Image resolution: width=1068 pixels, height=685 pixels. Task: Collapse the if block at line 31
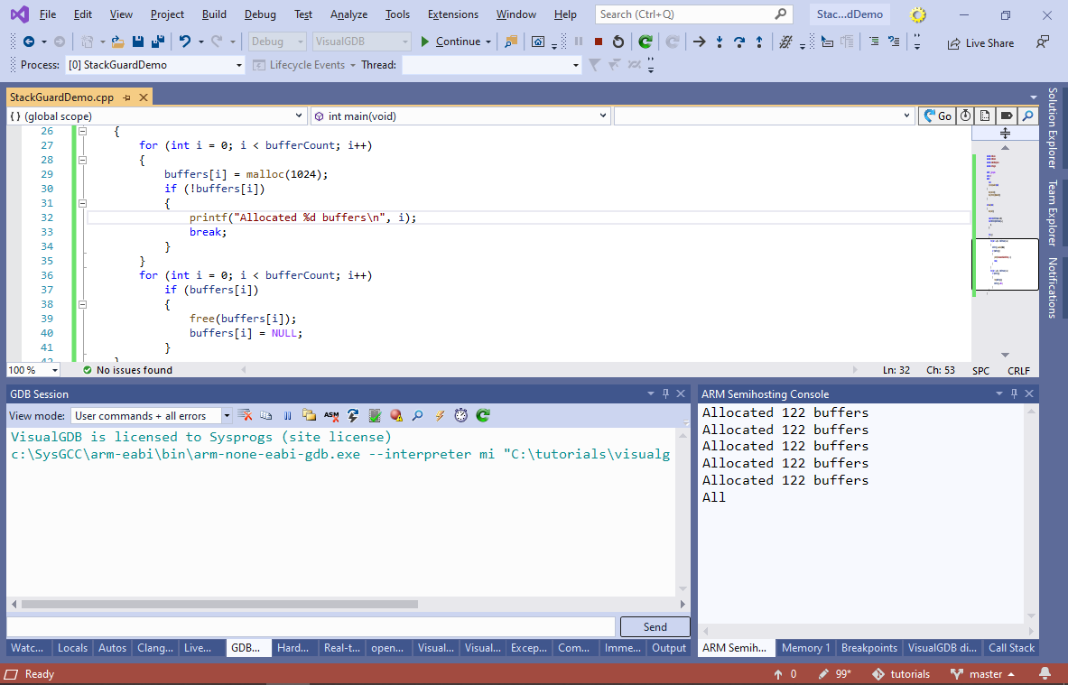tap(83, 203)
